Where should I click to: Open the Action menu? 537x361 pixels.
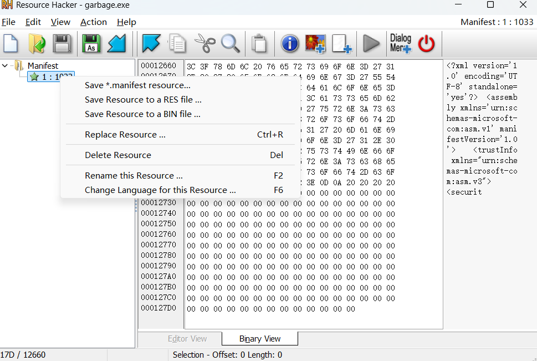[x=94, y=22]
